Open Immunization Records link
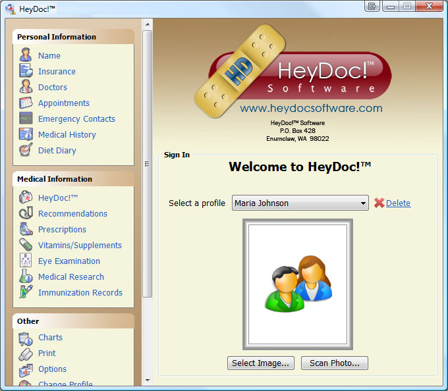Image resolution: width=448 pixels, height=391 pixels. click(80, 292)
